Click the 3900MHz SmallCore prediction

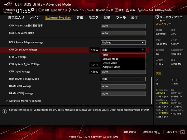164,103
